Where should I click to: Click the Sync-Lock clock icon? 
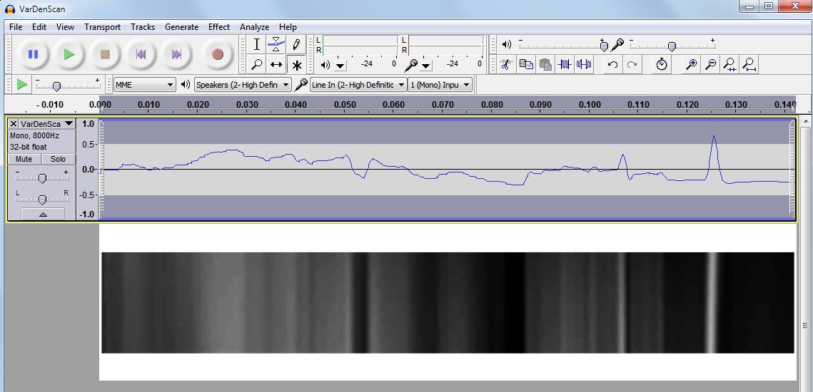(662, 64)
